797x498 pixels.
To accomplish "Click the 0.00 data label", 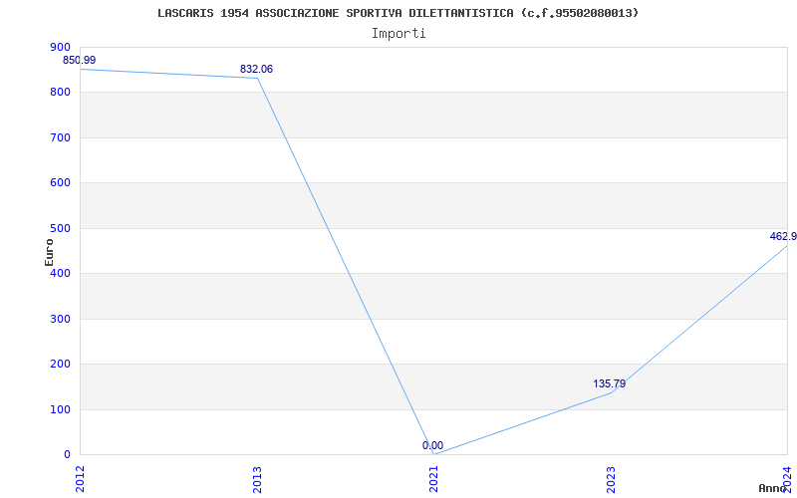I will point(432,445).
